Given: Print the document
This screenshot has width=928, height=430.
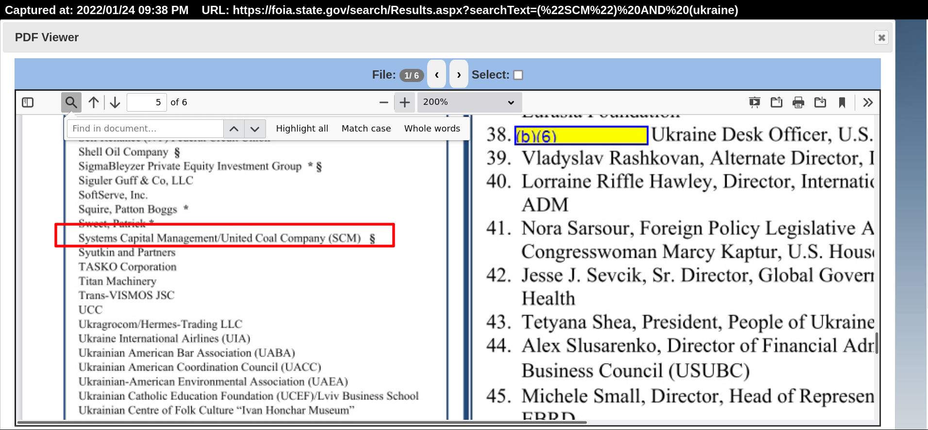Looking at the screenshot, I should (x=798, y=102).
